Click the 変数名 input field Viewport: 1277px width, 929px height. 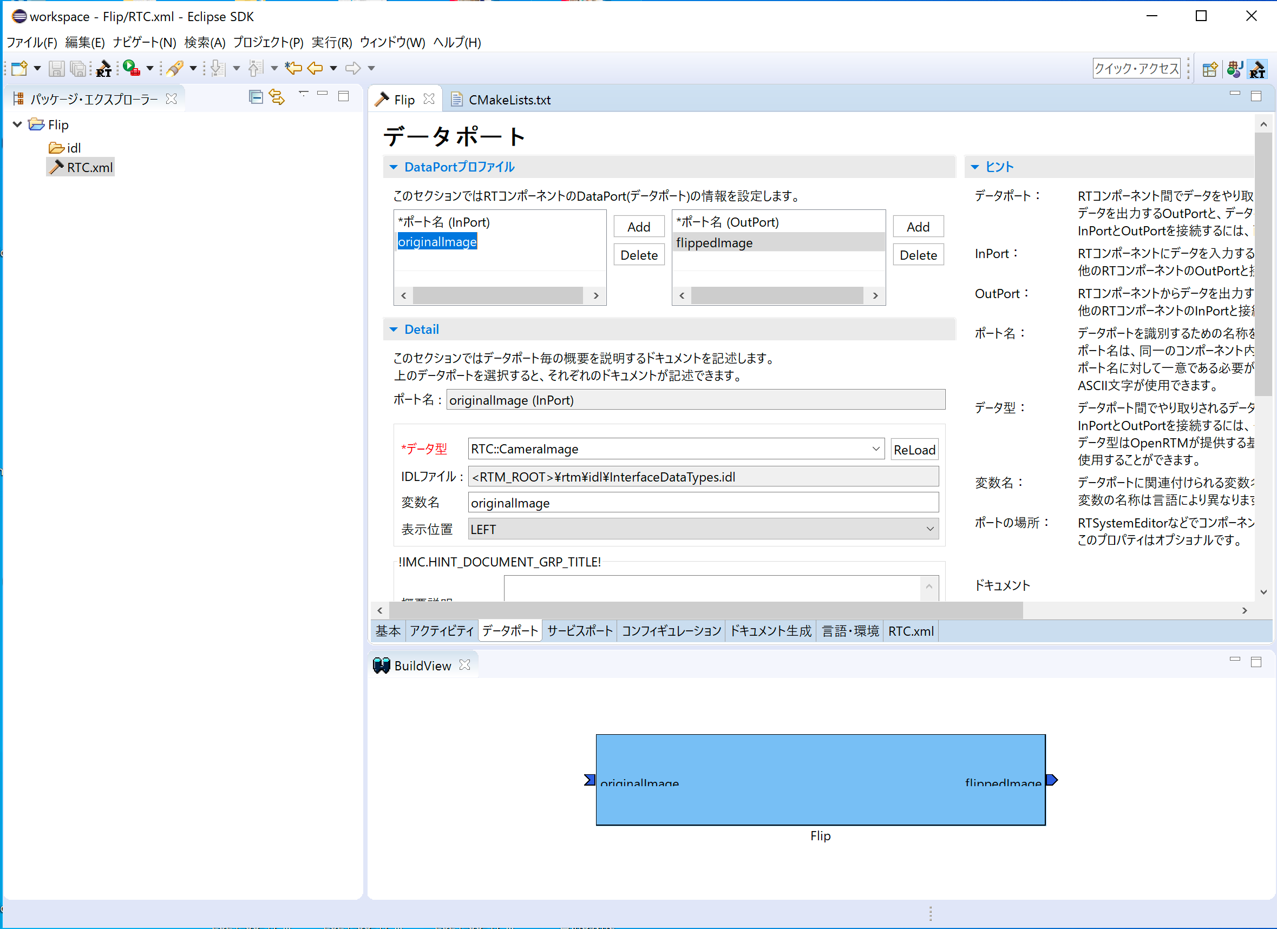[x=703, y=503]
